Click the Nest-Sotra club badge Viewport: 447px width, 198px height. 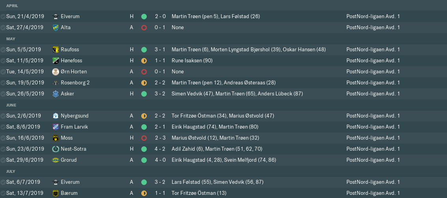pos(55,149)
